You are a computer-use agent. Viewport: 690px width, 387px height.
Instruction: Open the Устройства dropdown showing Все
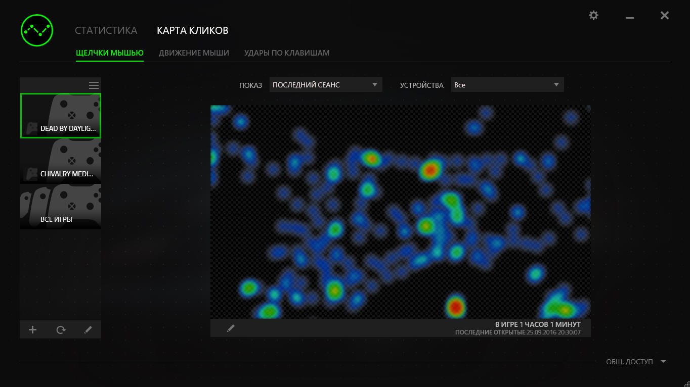pyautogui.click(x=507, y=85)
